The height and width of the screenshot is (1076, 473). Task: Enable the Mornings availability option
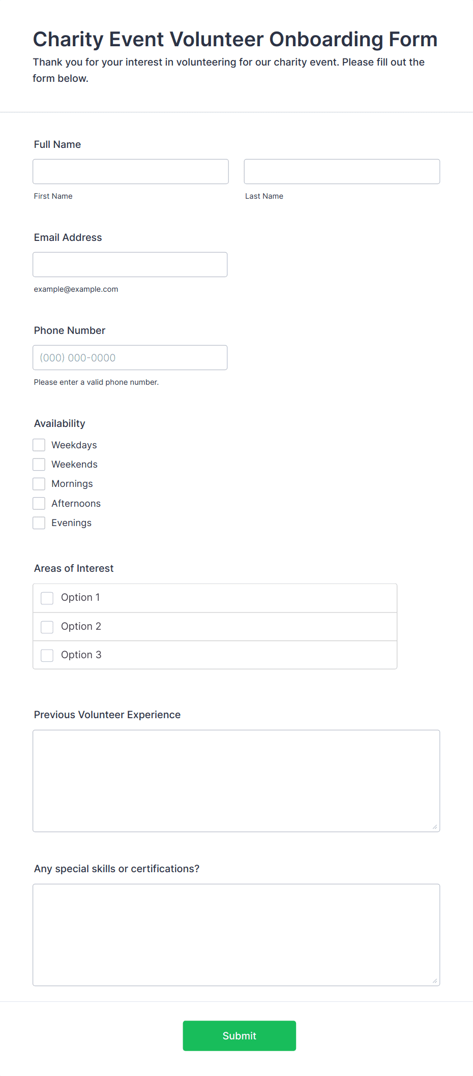coord(39,483)
